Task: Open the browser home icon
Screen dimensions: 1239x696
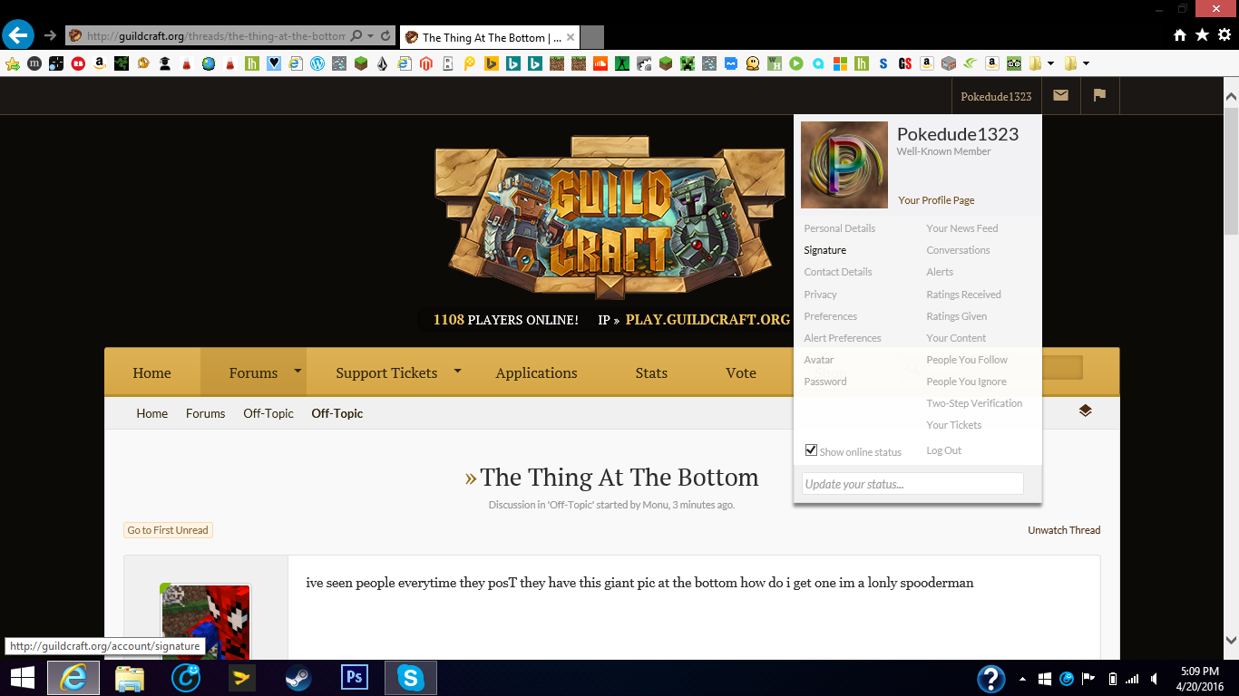Action: pyautogui.click(x=1180, y=35)
